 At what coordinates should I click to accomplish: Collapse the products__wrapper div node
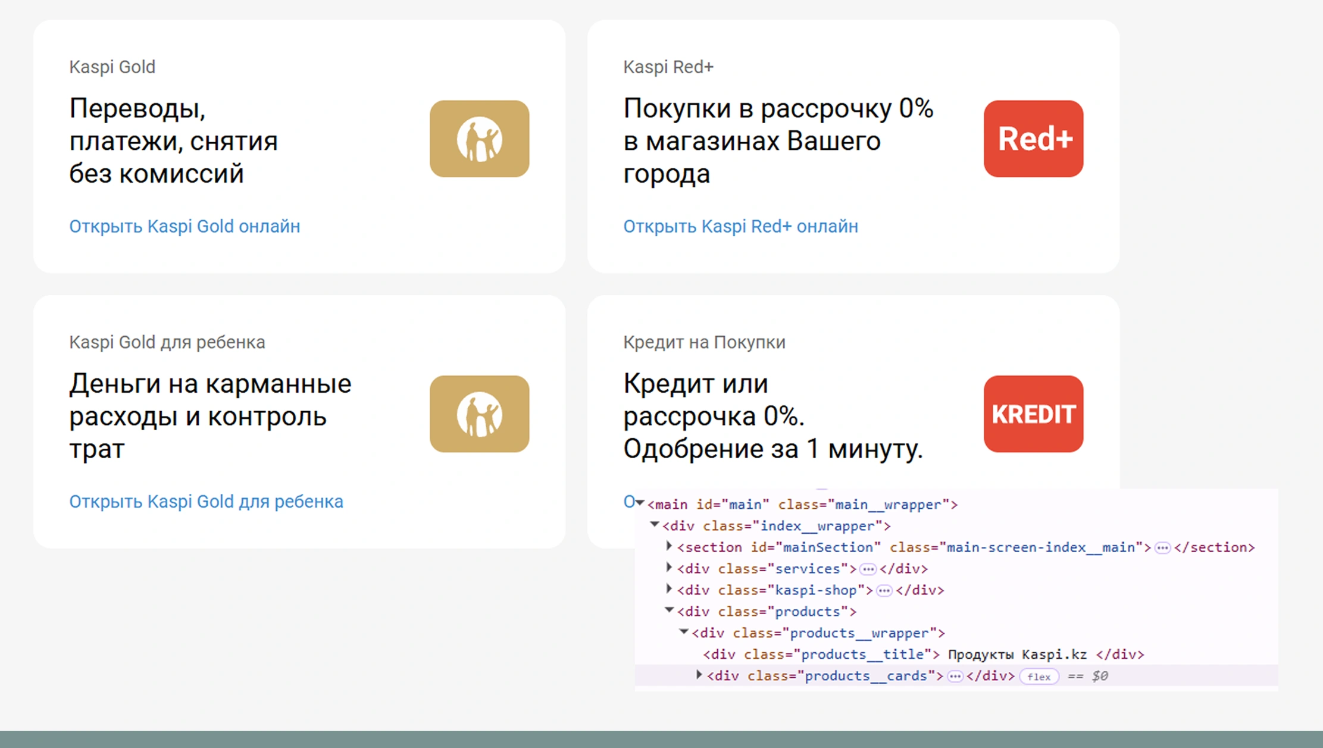[684, 632]
